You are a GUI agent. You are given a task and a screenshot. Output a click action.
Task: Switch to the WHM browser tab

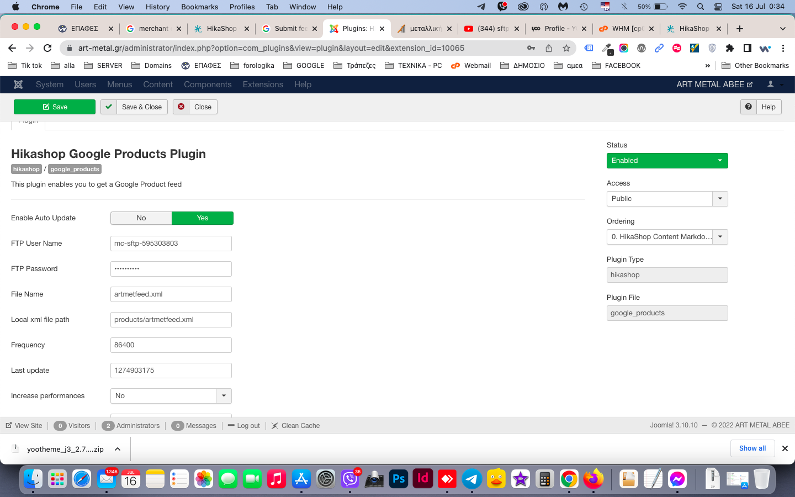tap(627, 29)
